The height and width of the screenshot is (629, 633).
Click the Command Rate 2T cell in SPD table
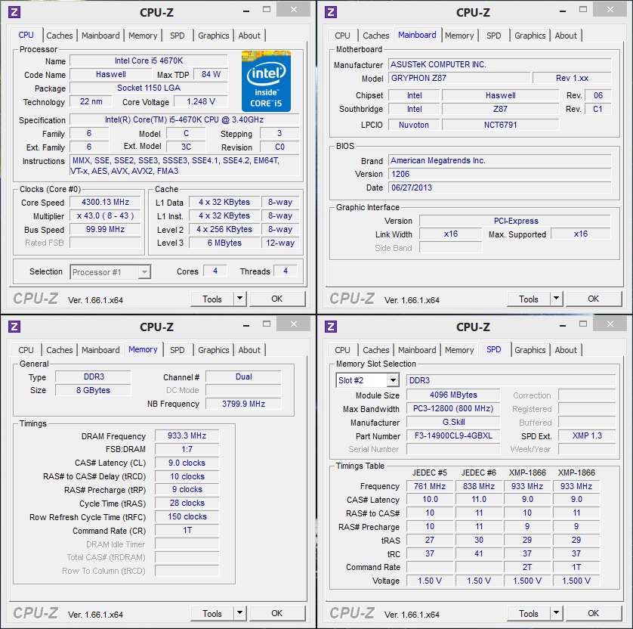[527, 567]
